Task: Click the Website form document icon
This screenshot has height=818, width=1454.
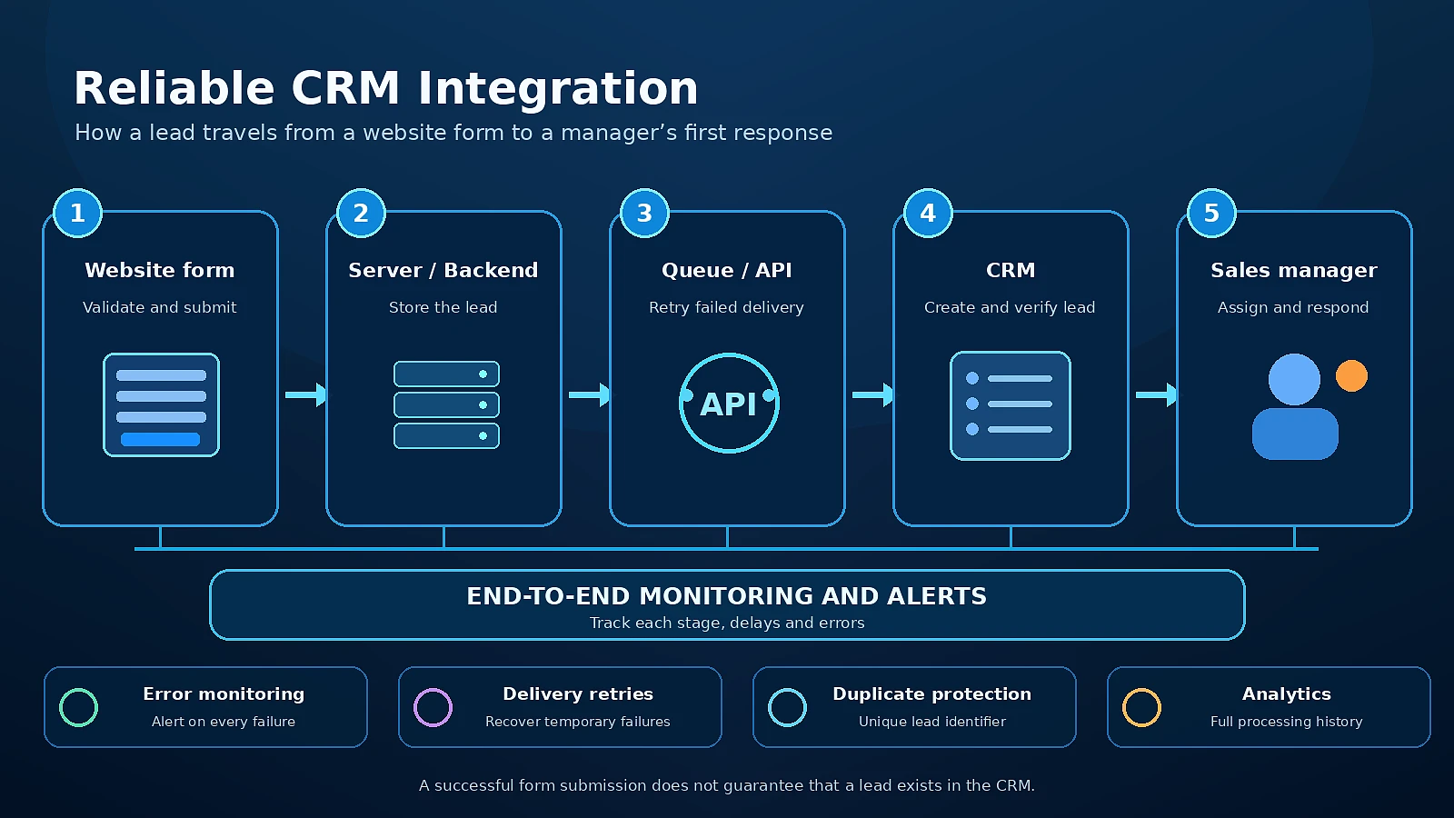Action: tap(161, 404)
